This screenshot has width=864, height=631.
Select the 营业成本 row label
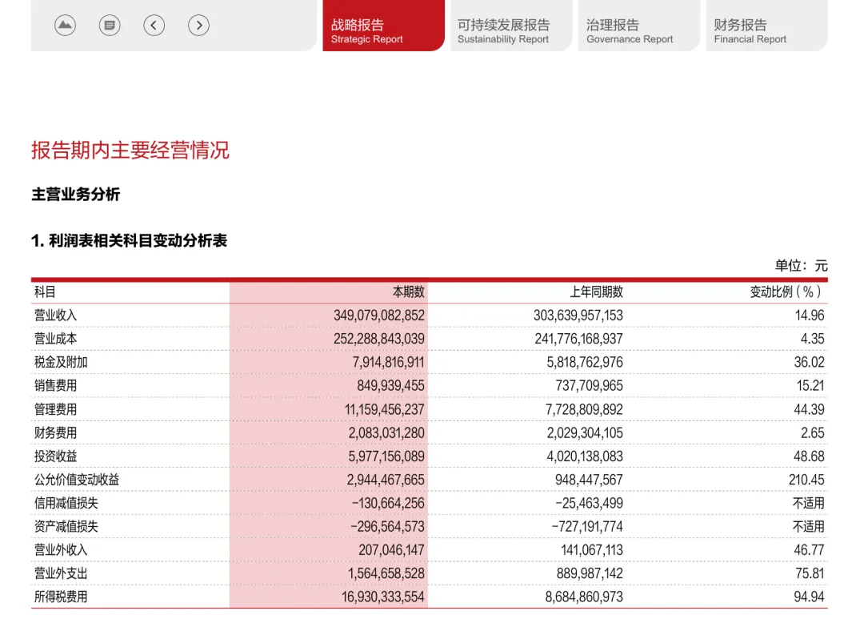click(x=56, y=340)
